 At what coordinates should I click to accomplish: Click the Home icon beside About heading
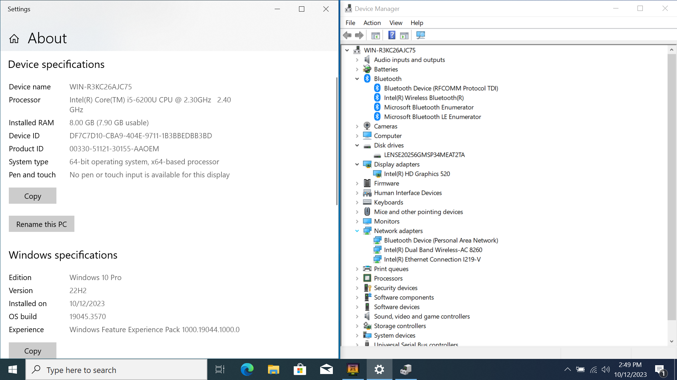(x=14, y=38)
